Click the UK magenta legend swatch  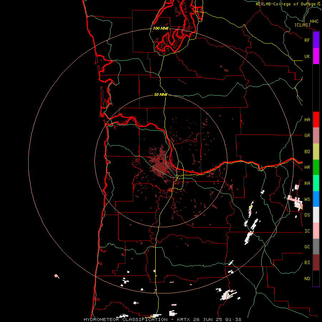tap(316, 56)
